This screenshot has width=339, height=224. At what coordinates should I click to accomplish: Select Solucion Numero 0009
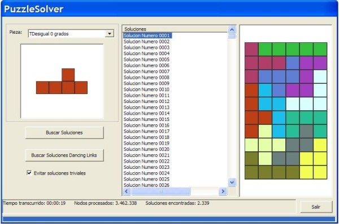(x=146, y=83)
